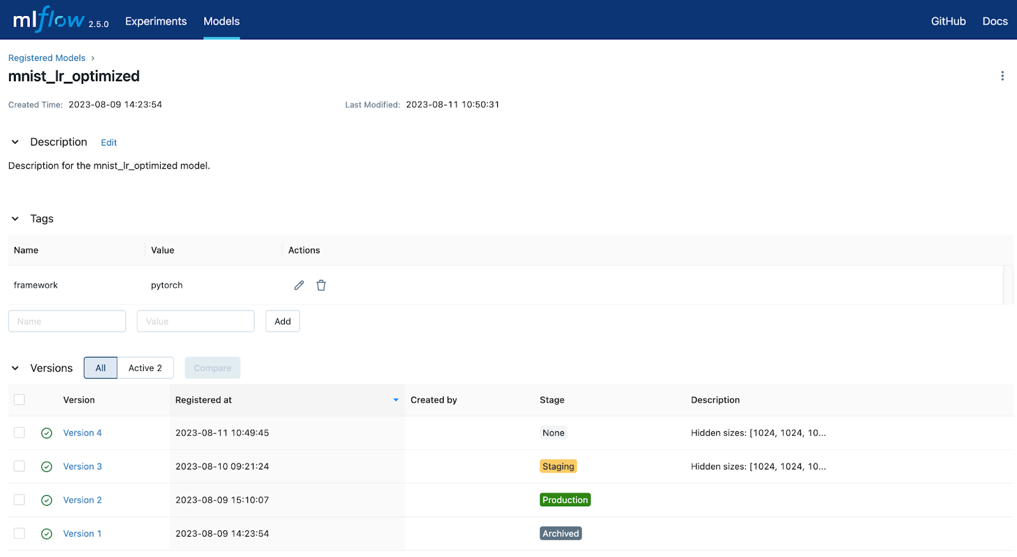
Task: Open Docs link in header
Action: pyautogui.click(x=995, y=21)
